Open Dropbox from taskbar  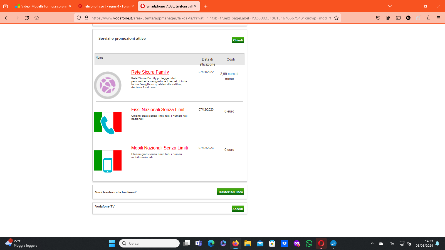click(x=284, y=244)
